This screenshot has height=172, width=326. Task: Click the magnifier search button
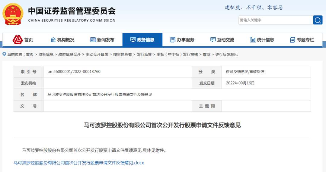click(x=318, y=20)
